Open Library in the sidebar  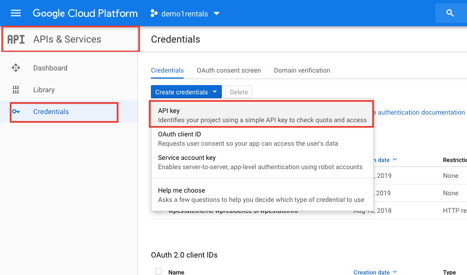pos(69,89)
